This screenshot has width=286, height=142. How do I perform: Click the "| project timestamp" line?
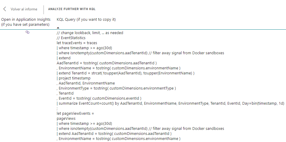[x=74, y=78]
